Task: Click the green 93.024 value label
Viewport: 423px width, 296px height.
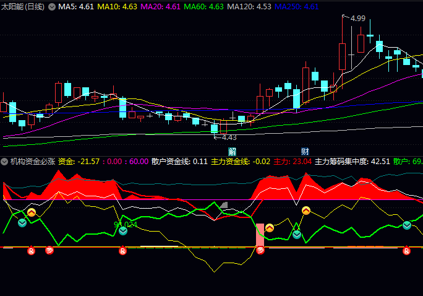Action: tap(126, 224)
